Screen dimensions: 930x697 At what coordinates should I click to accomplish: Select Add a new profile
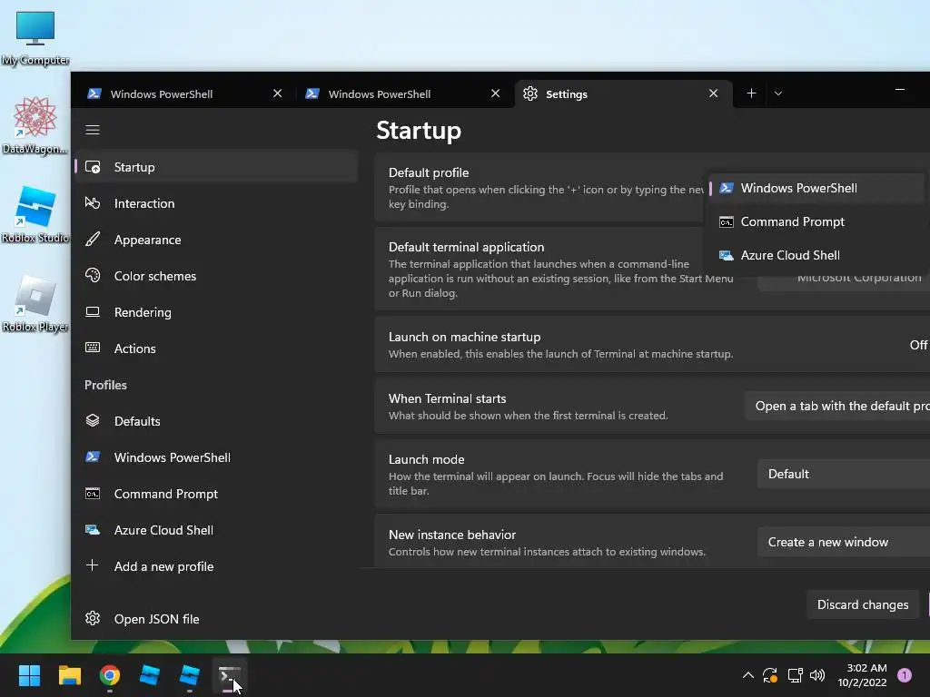(216, 566)
